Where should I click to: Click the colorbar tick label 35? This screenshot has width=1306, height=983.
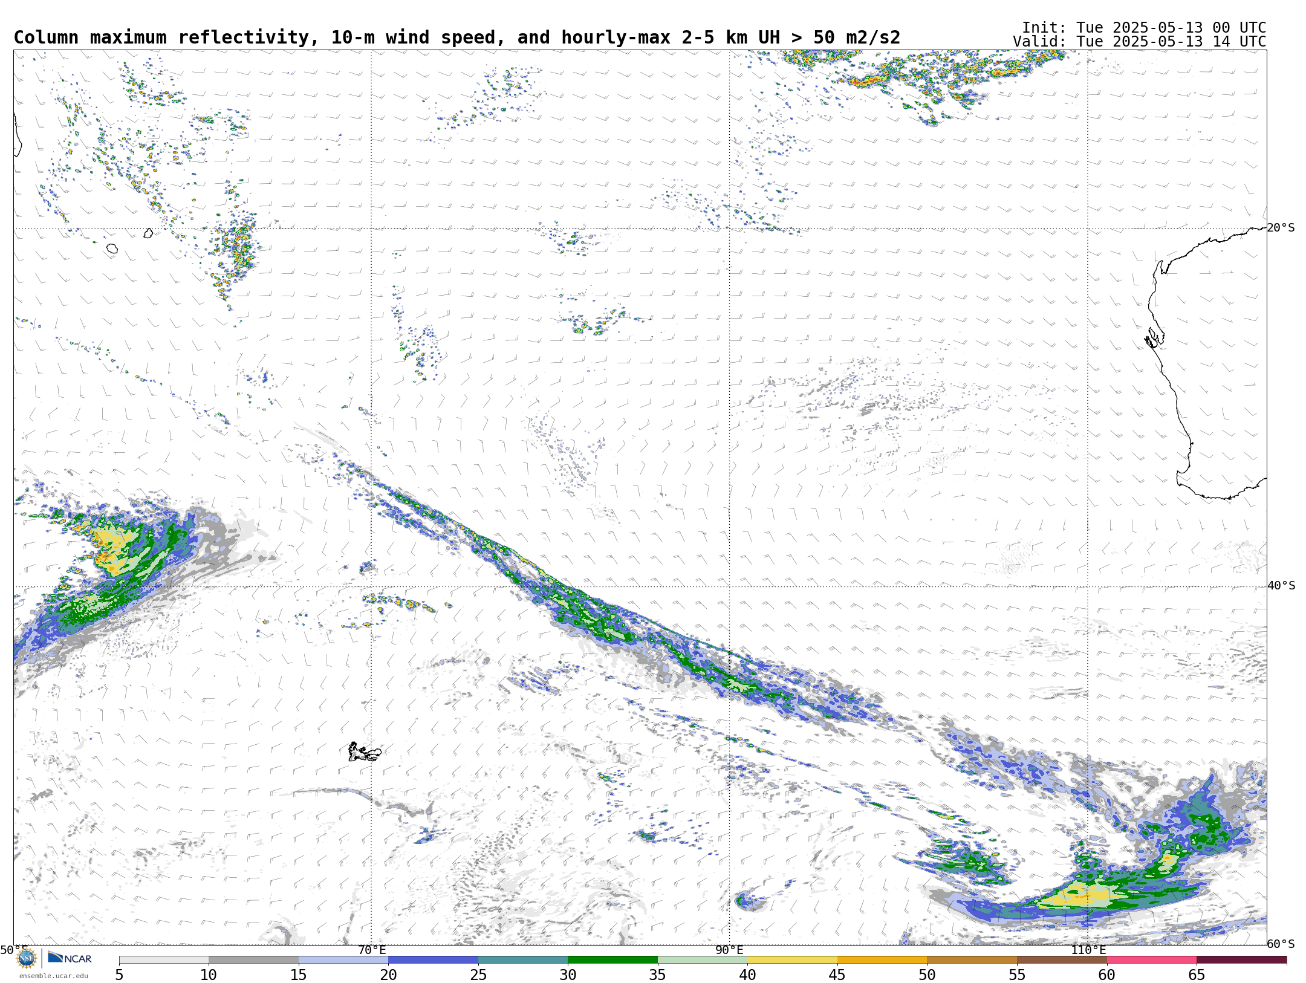[x=658, y=975]
